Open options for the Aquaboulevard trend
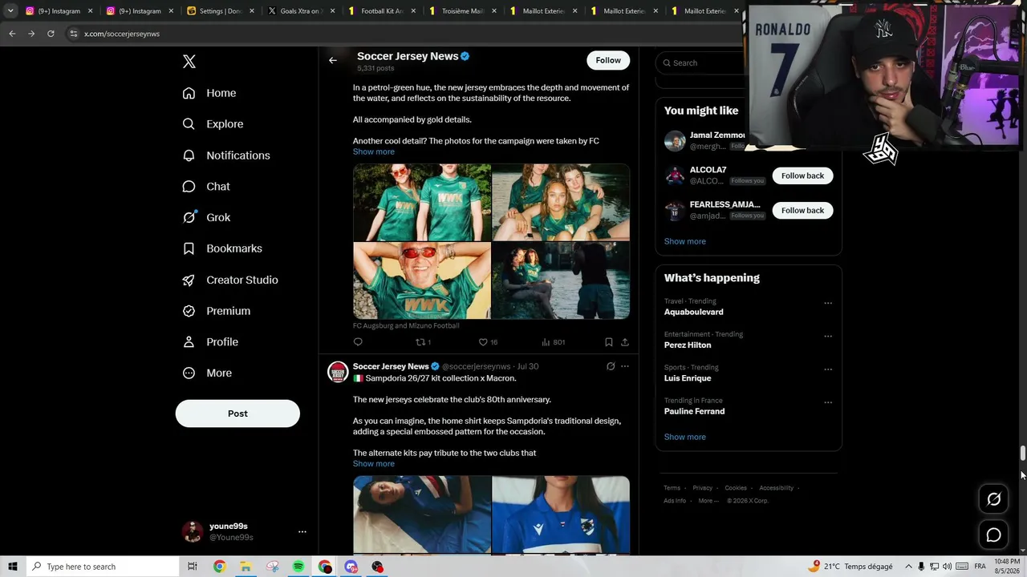The image size is (1027, 577). click(x=828, y=303)
